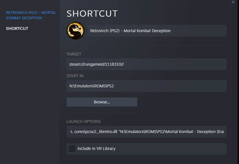The height and width of the screenshot is (164, 239).
Task: Open the RetroArch PS2 Mortal Kombat Deception page
Action: coord(31,15)
